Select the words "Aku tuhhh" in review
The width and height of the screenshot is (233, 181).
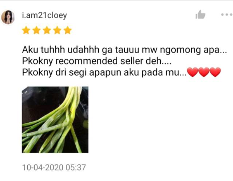click(43, 50)
